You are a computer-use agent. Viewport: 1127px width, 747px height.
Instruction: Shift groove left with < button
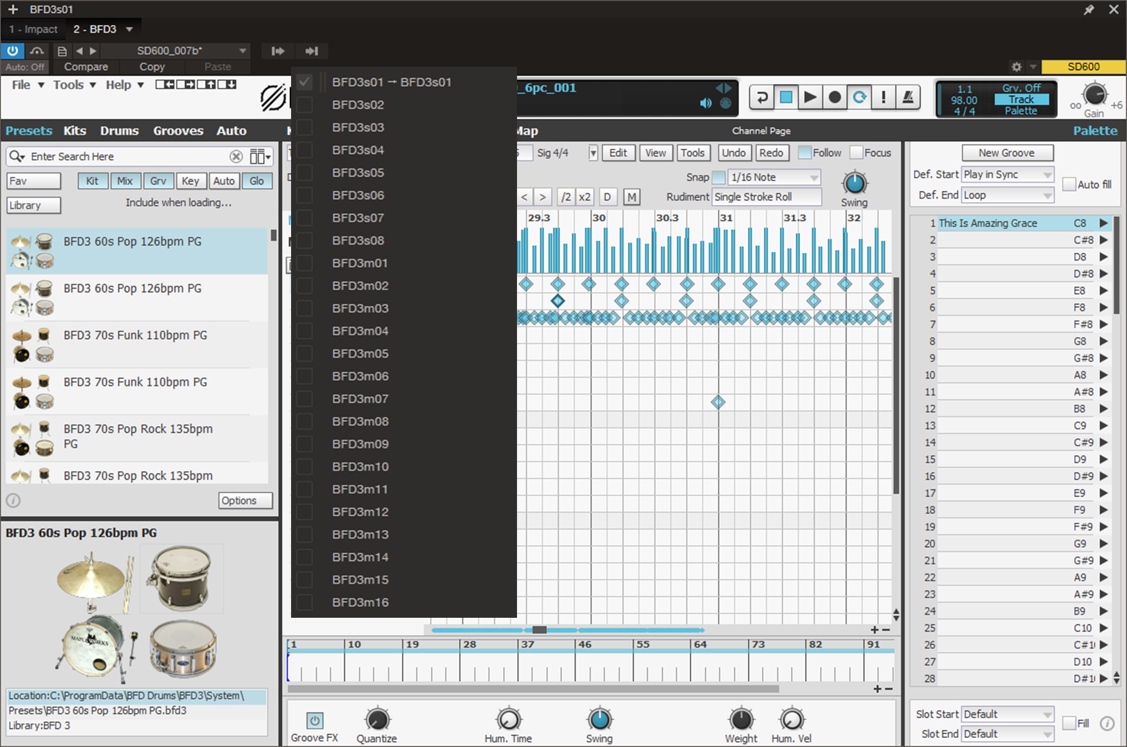[524, 197]
